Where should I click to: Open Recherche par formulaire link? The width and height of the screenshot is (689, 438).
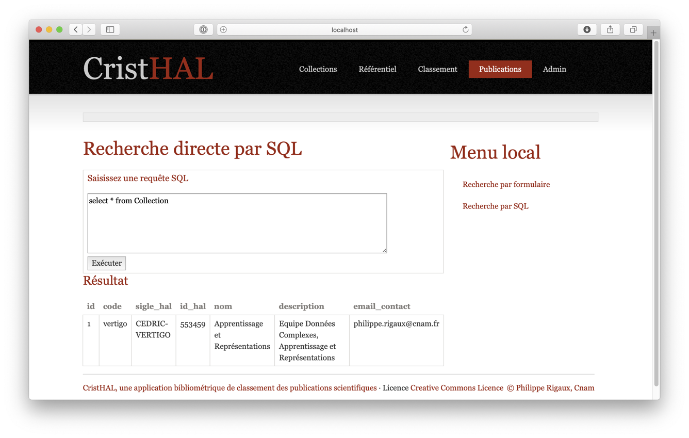[x=506, y=184]
